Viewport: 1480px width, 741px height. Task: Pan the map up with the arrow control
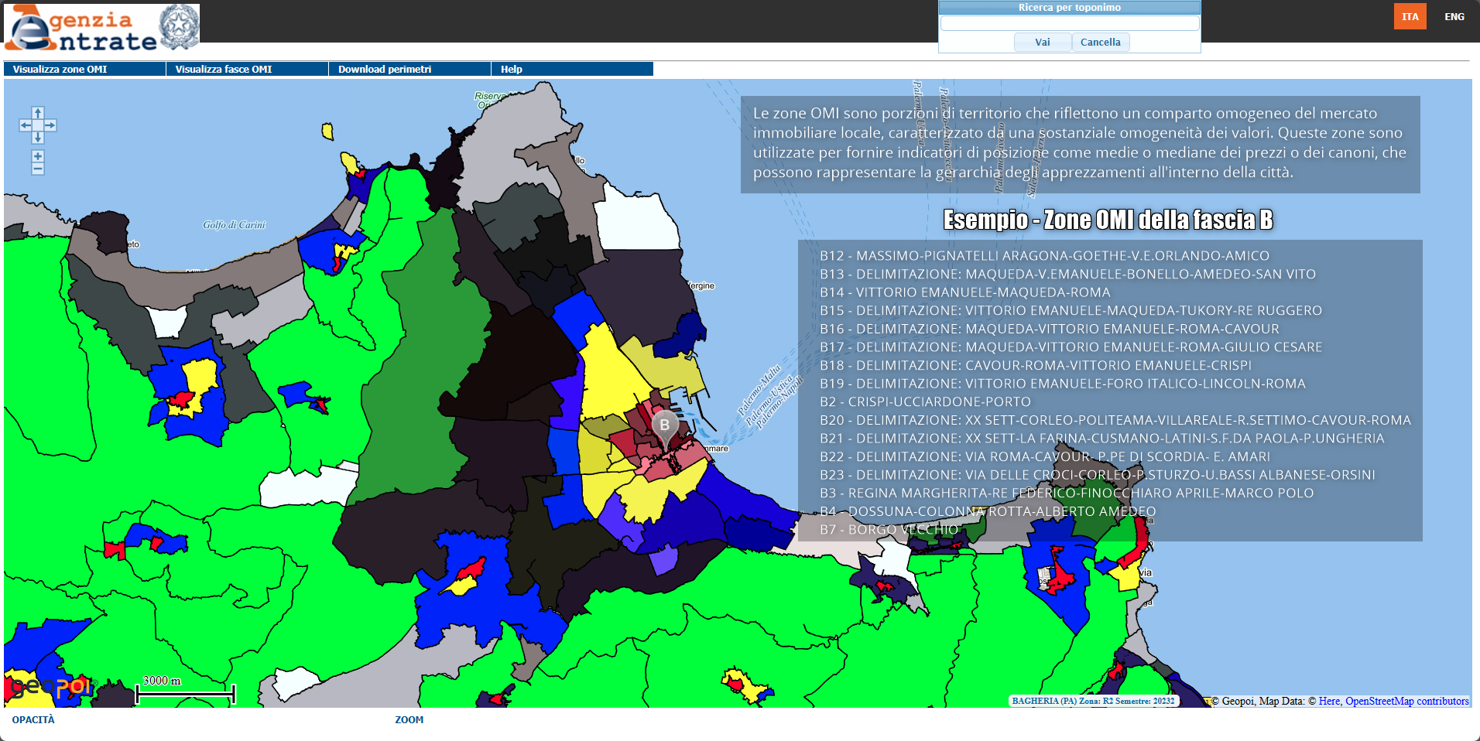(x=38, y=113)
